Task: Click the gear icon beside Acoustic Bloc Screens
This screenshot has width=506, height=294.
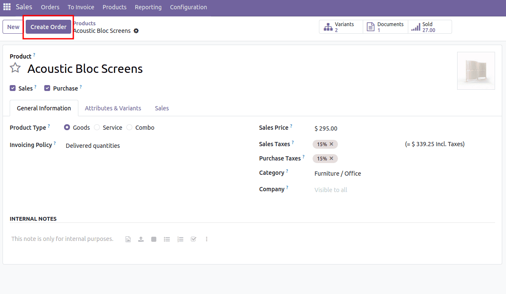Action: click(136, 31)
